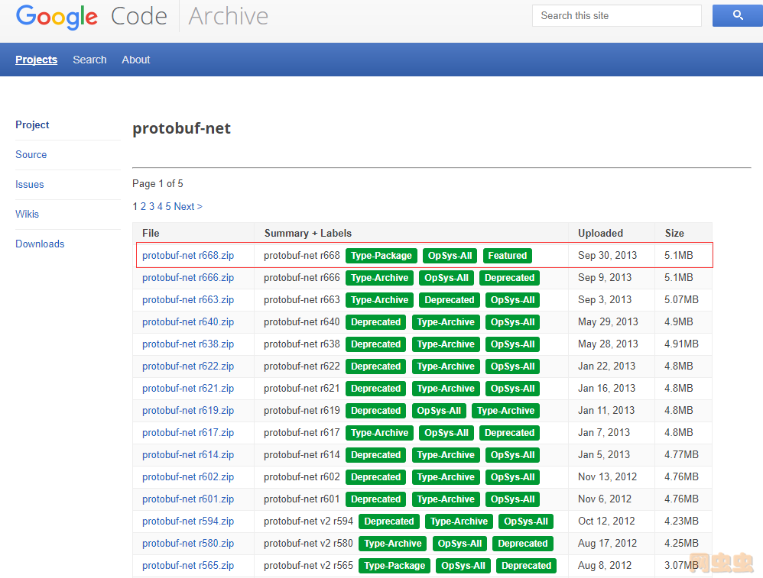This screenshot has height=578, width=763.
Task: Click the Featured label on r668 row
Action: [508, 256]
